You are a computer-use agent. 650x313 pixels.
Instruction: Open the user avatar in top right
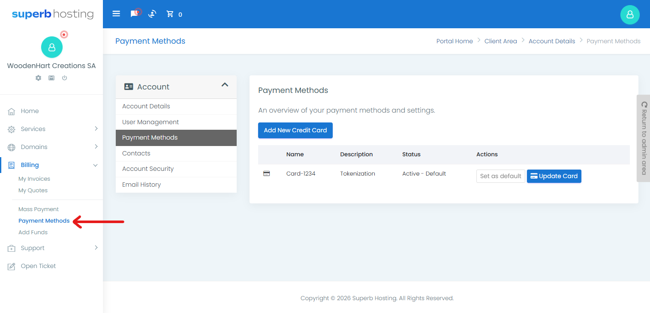tap(630, 14)
